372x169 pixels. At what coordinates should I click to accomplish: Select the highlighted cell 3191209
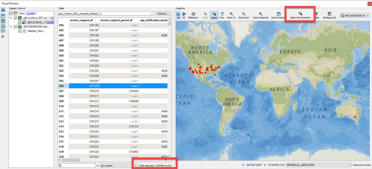[84, 86]
